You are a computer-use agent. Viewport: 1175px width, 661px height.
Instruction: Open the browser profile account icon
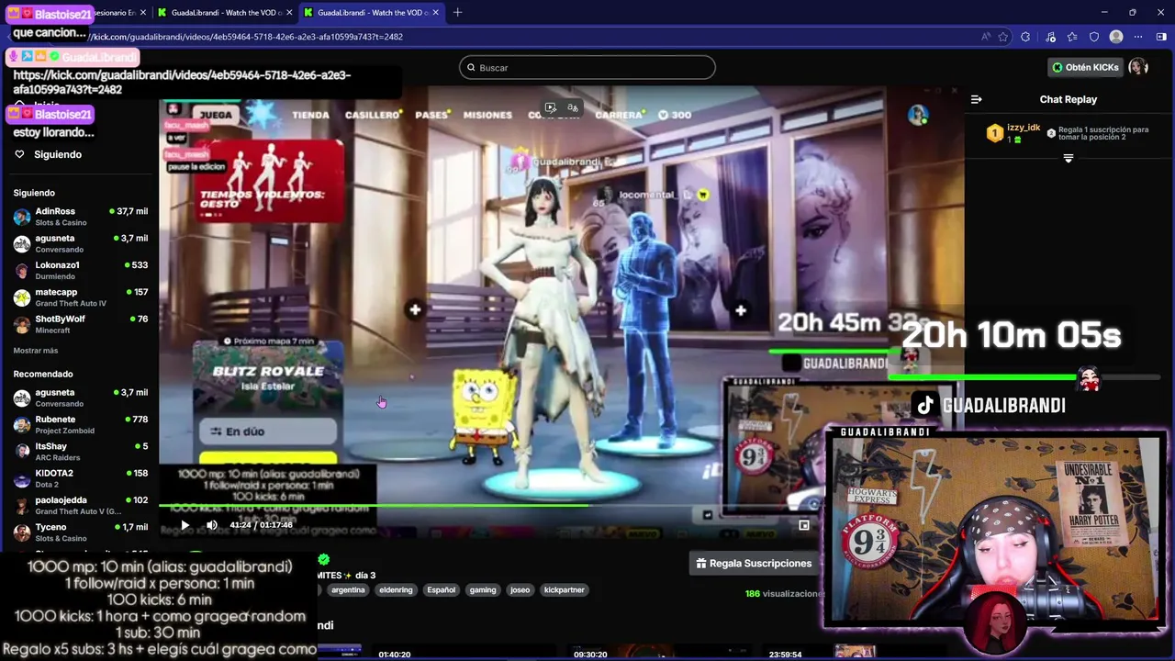(x=1116, y=37)
